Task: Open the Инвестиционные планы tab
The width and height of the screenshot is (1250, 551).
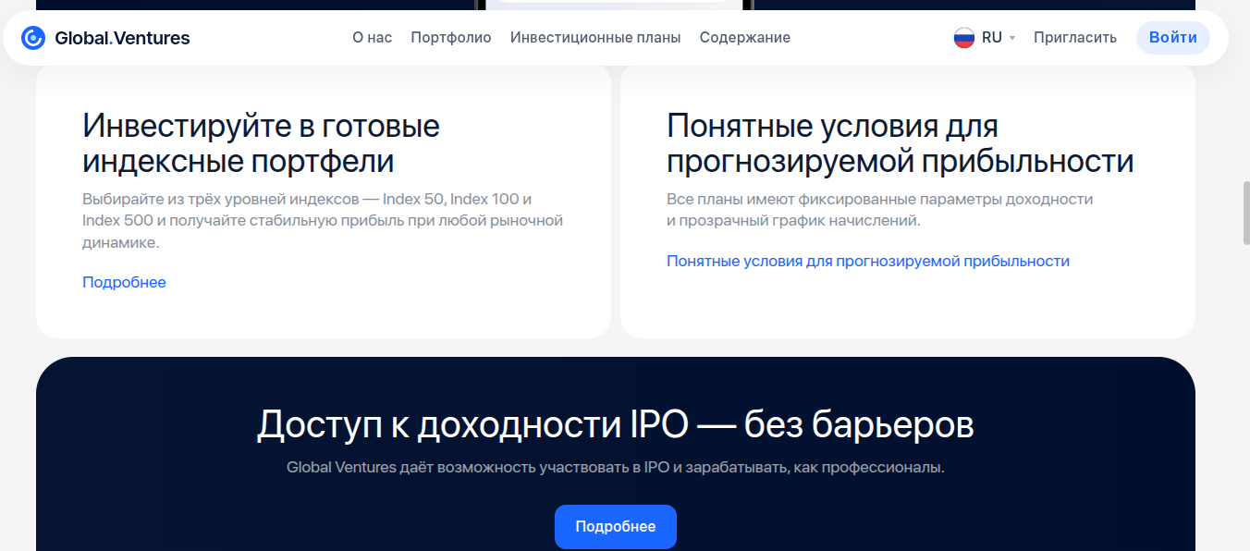Action: [595, 37]
